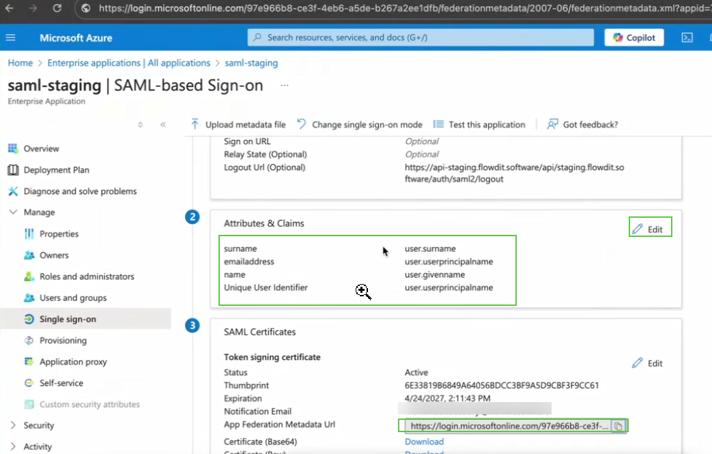Viewport: 712px width, 454px height.
Task: Select the Single sign-on menu item
Action: click(x=68, y=319)
